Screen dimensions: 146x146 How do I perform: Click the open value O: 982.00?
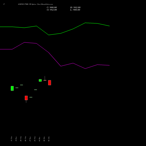click(52, 10)
